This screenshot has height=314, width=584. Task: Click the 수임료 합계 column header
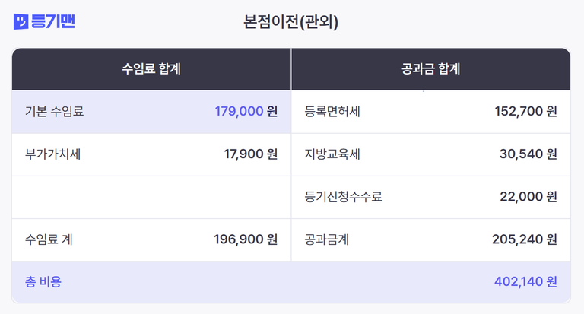point(151,69)
